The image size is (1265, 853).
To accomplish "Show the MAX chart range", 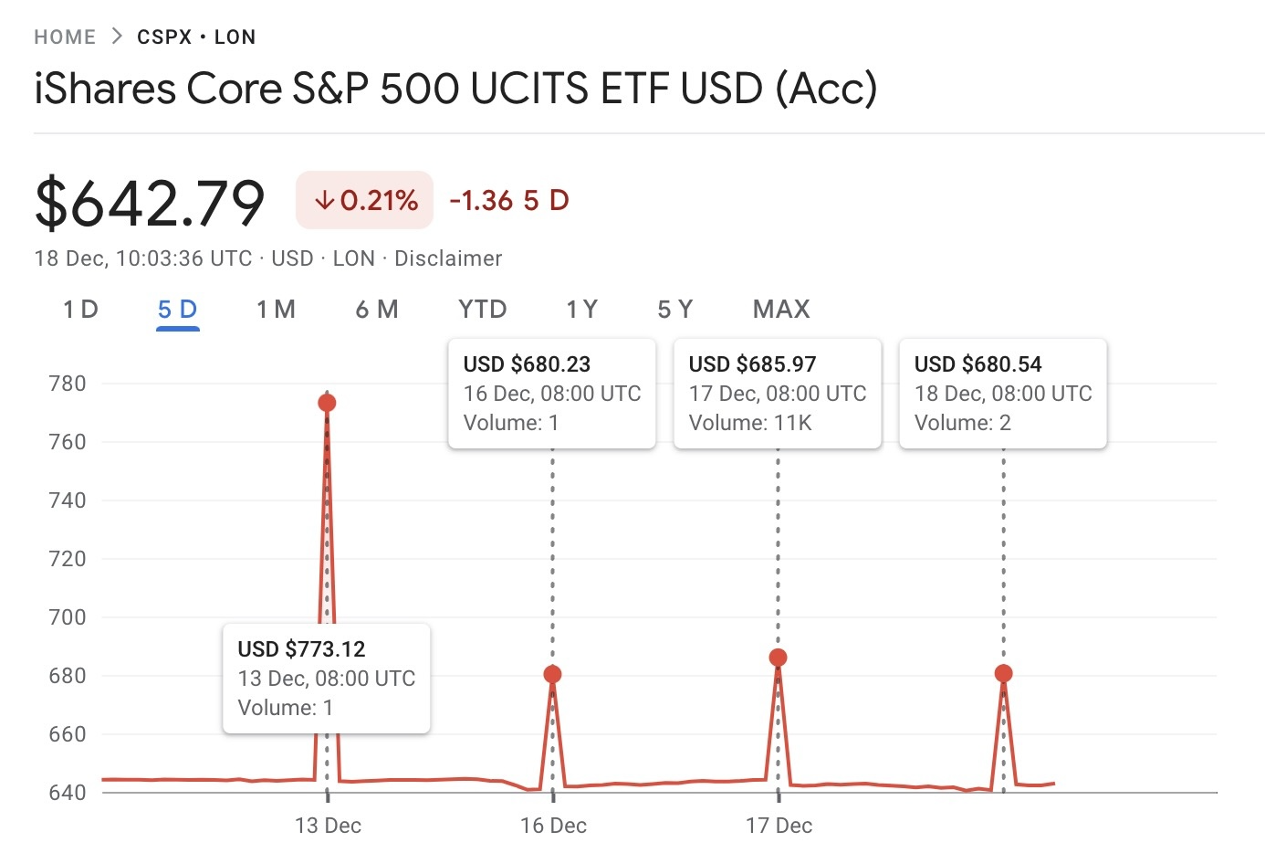I will (x=781, y=310).
